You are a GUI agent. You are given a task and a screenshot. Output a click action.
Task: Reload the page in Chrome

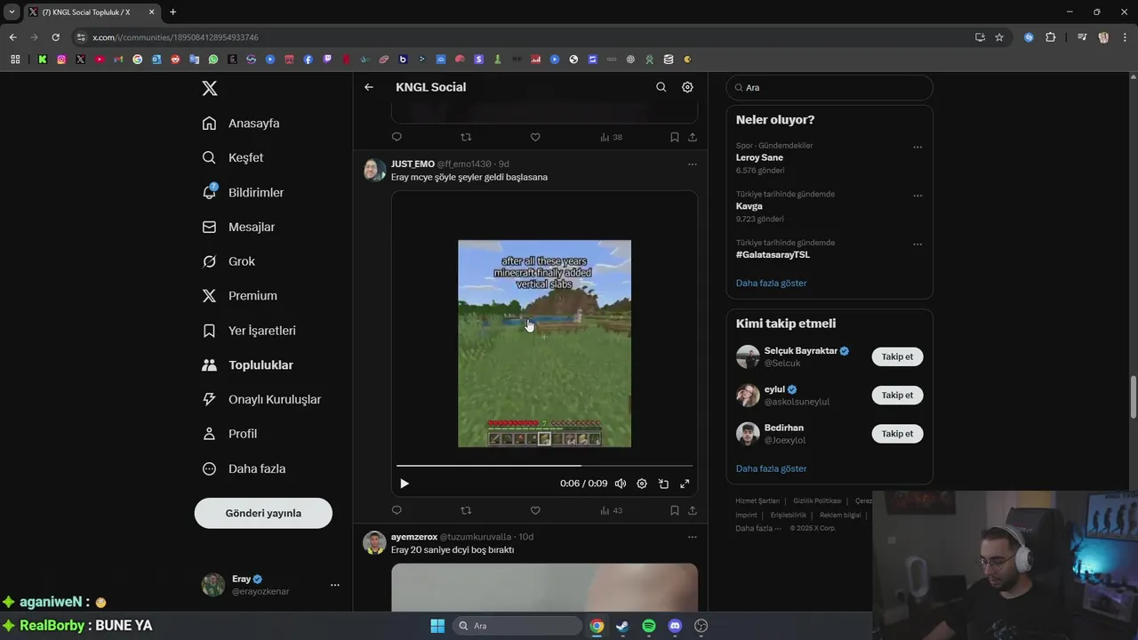[55, 37]
